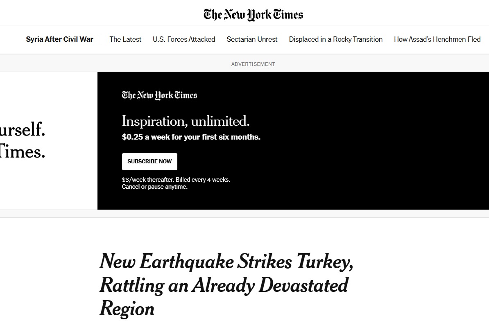Screen dimensions: 489x323
Task: Click the white Times logo inside the ad
Action: (159, 95)
